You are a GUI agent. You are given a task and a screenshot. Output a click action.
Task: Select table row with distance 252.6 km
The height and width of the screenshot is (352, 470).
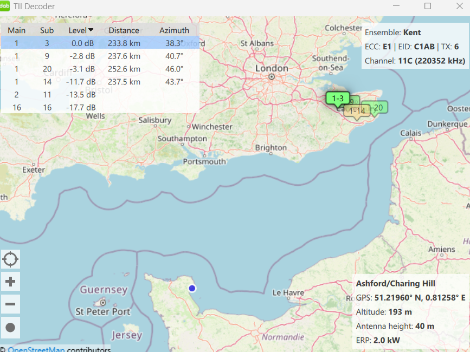tap(100, 69)
